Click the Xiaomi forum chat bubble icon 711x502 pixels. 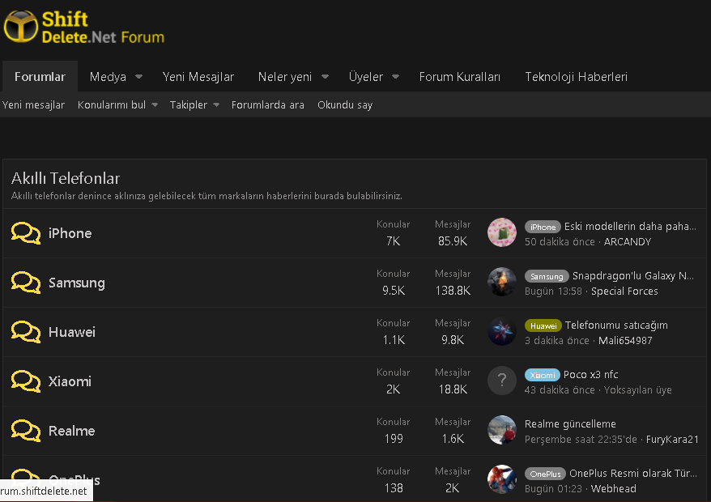[x=26, y=381]
